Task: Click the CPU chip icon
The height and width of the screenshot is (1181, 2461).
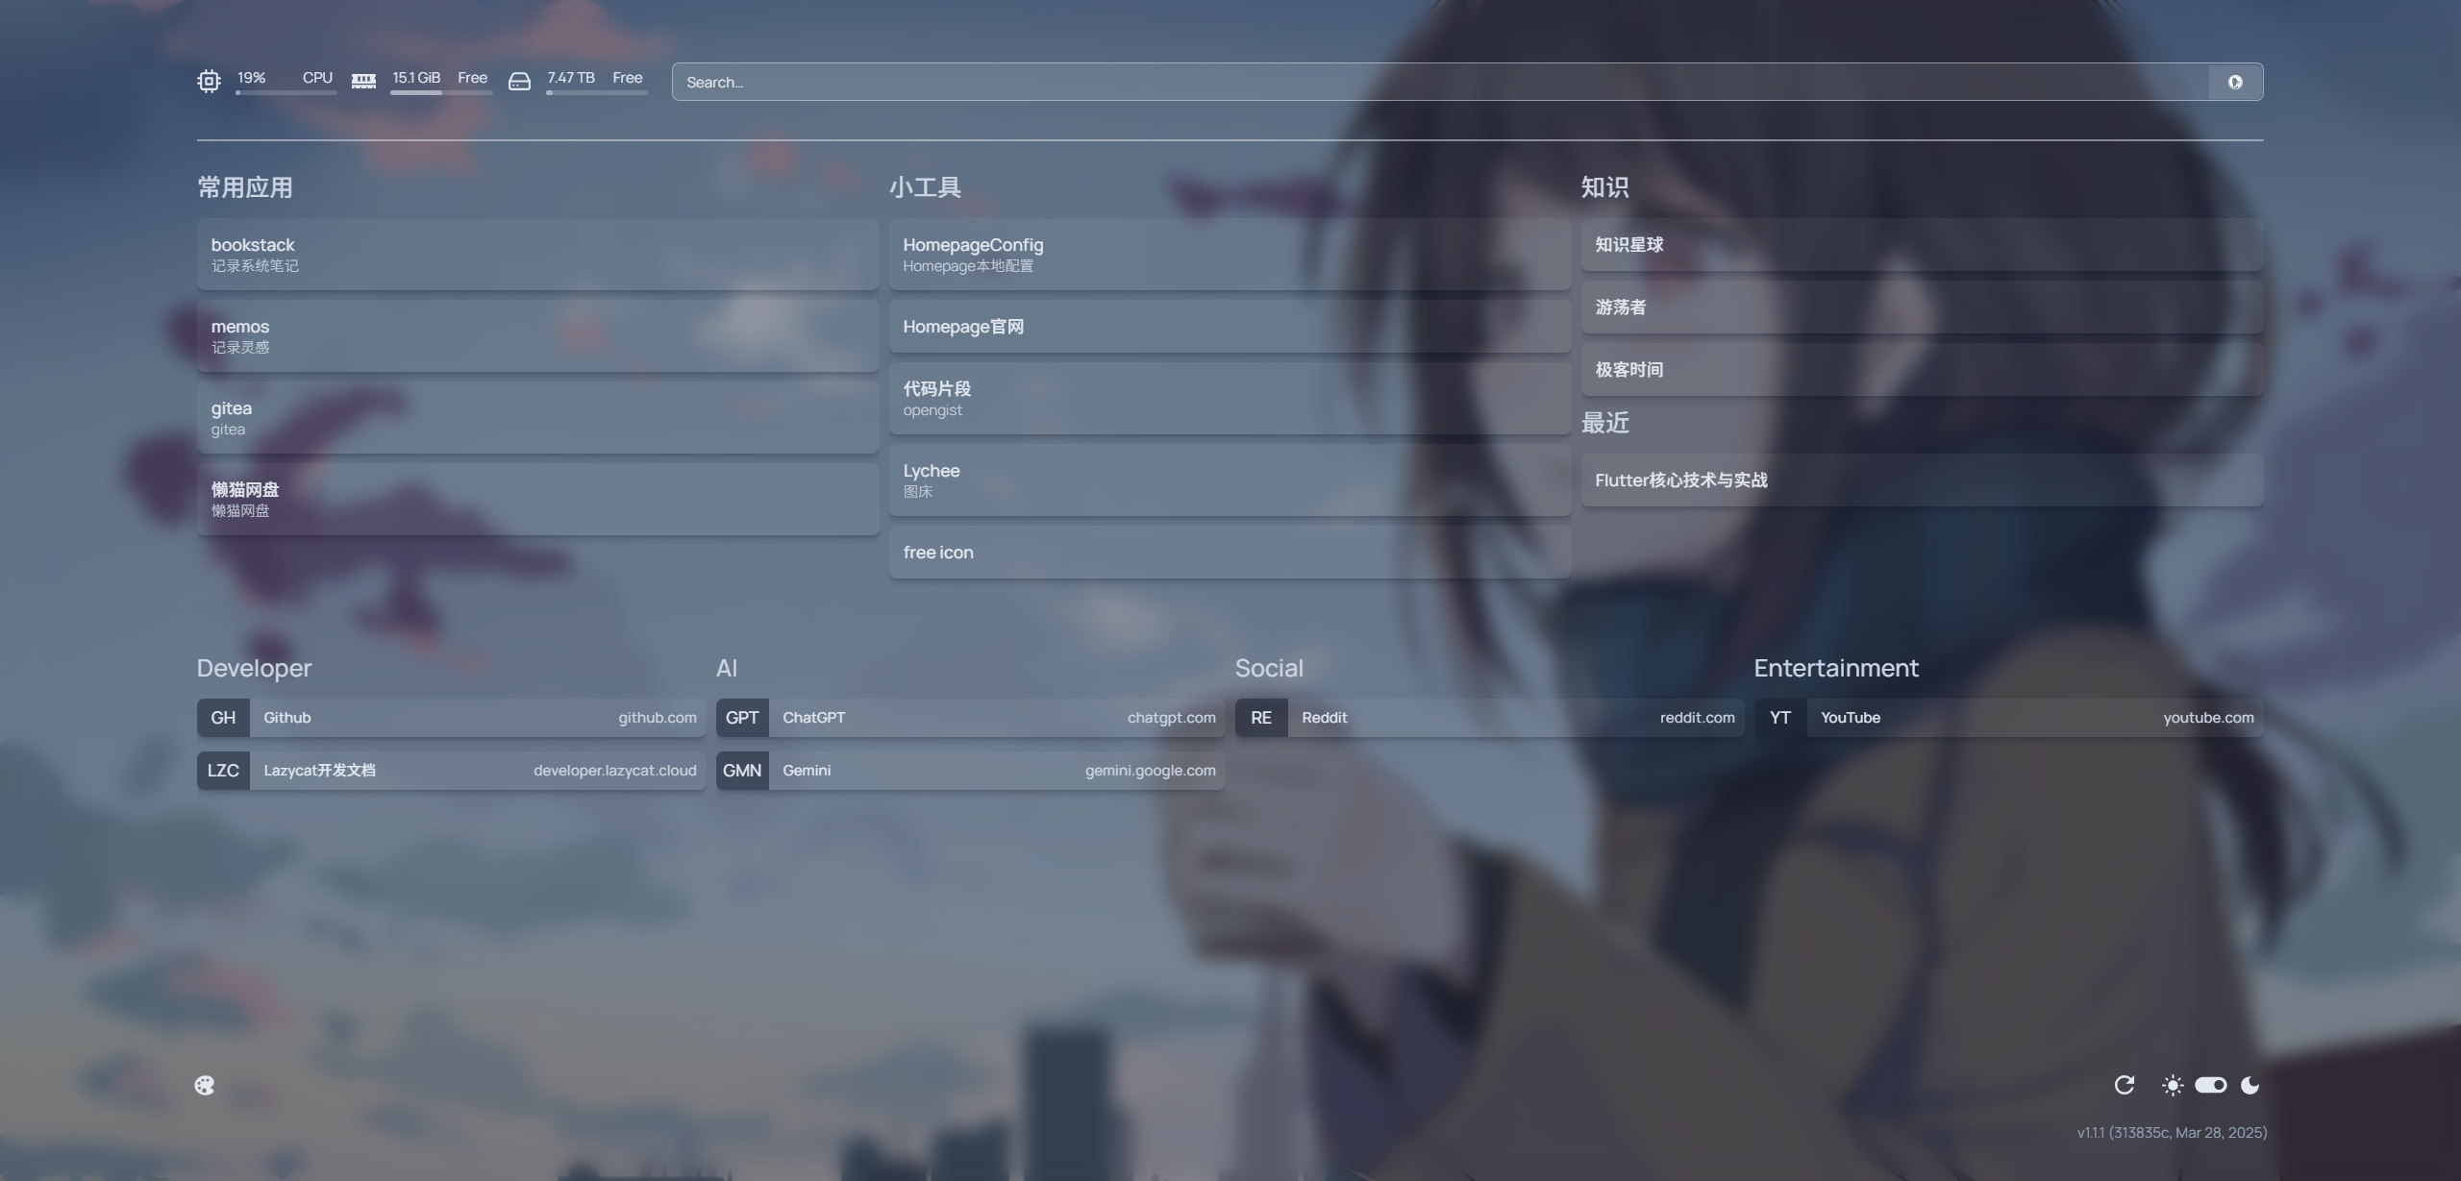Action: point(209,82)
